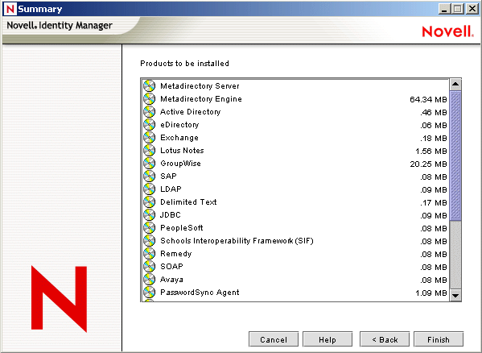482x353 pixels.
Task: Select the SAP entry
Action: point(295,176)
